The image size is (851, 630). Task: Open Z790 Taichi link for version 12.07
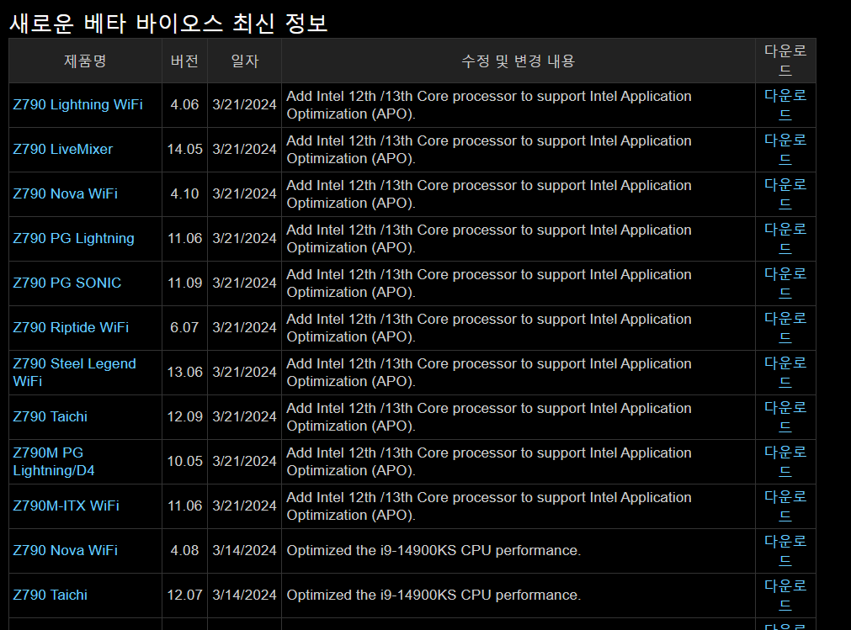click(50, 595)
